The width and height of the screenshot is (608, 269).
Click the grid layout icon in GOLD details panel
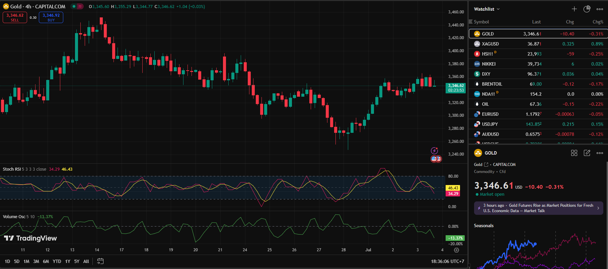coord(574,153)
